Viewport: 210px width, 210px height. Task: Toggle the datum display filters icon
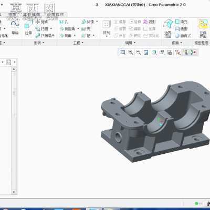click(x=177, y=52)
